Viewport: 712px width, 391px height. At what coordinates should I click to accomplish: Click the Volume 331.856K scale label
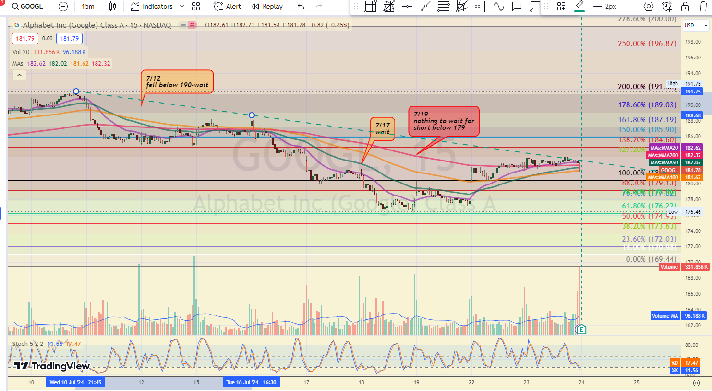pos(684,267)
